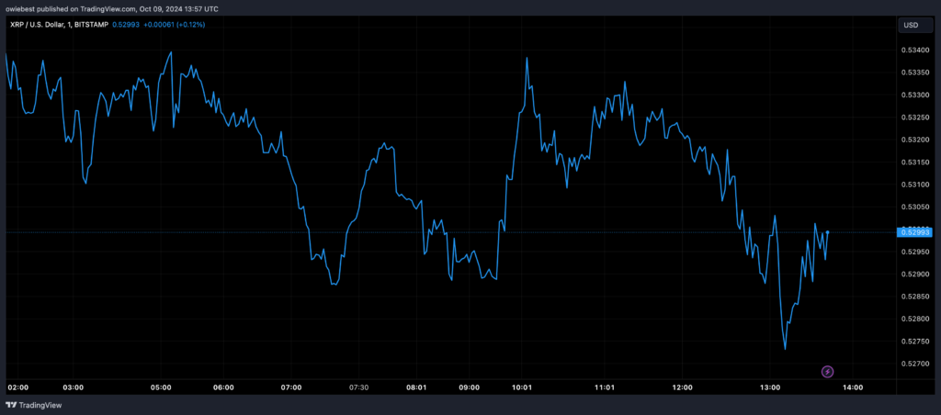Click the lowest trough of the price line
Viewport: 941px width, 415px height.
(785, 349)
